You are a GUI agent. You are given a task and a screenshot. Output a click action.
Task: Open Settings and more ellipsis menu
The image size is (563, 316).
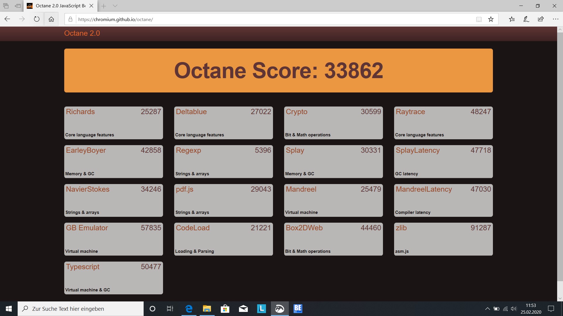555,19
